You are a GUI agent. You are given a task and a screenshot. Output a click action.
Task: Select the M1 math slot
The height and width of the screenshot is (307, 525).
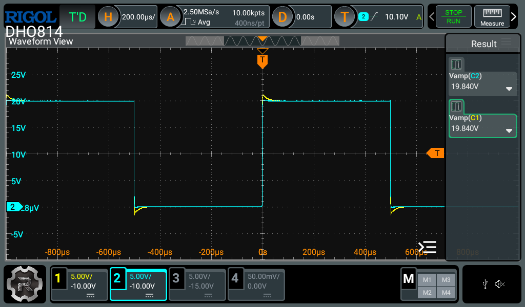click(x=426, y=279)
